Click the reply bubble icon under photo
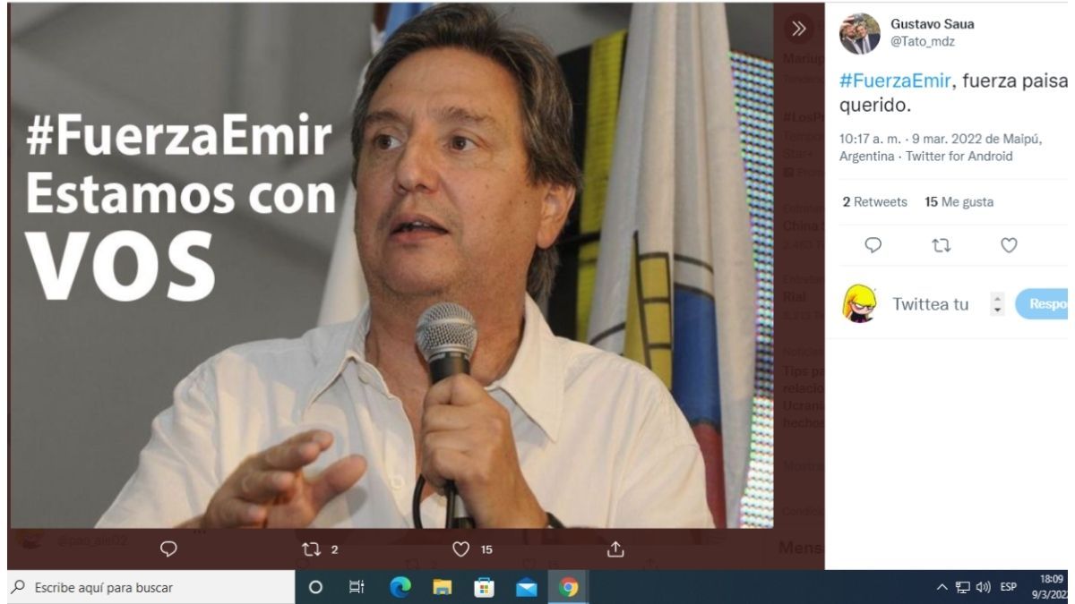Image resolution: width=1075 pixels, height=604 pixels. [x=168, y=549]
